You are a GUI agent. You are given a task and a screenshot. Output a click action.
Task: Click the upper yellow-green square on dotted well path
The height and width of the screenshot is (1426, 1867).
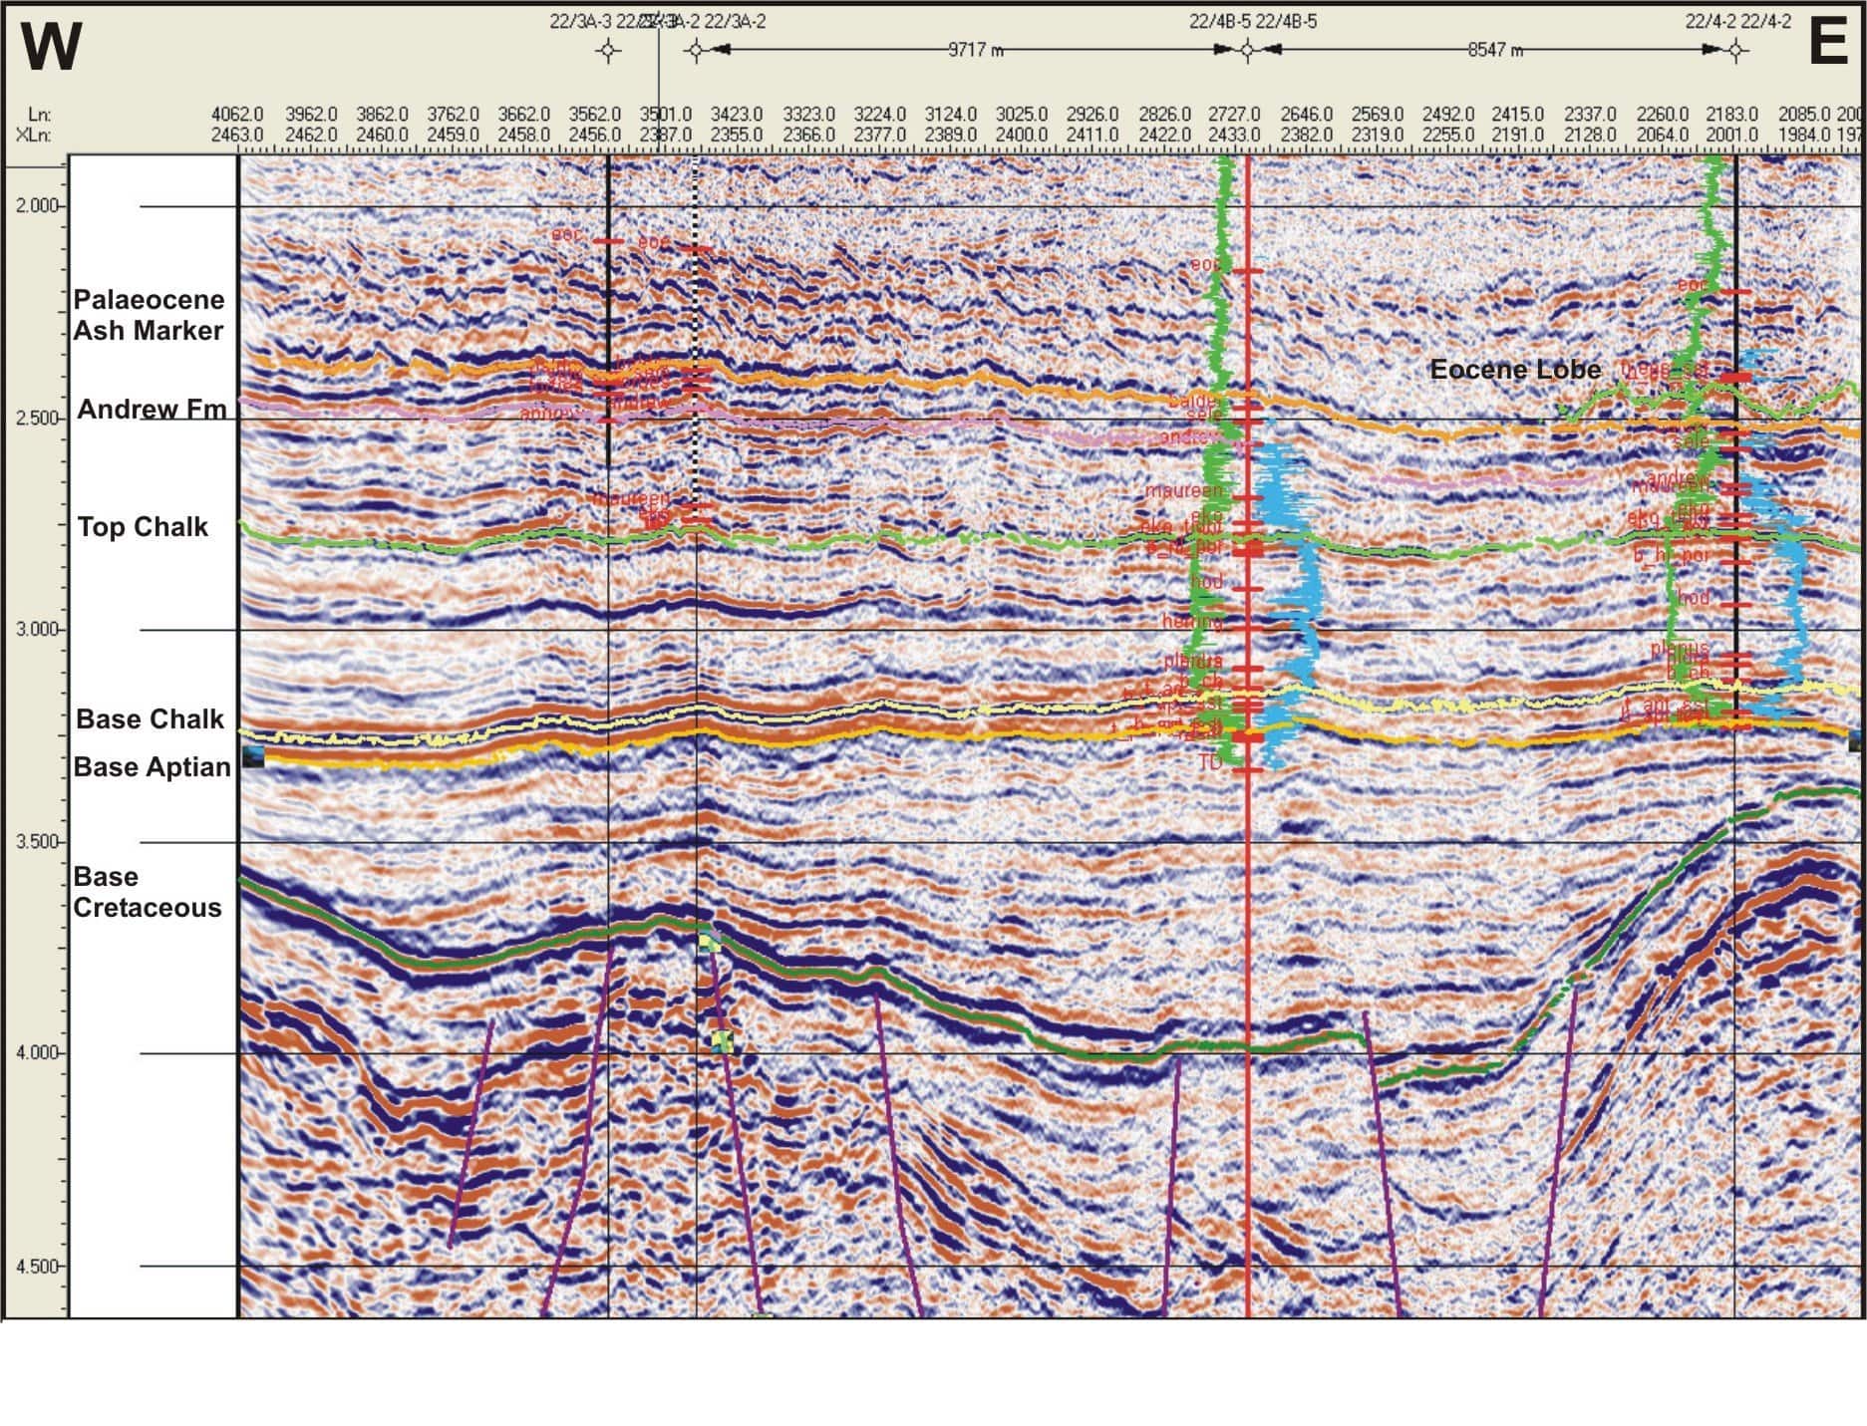coord(709,940)
